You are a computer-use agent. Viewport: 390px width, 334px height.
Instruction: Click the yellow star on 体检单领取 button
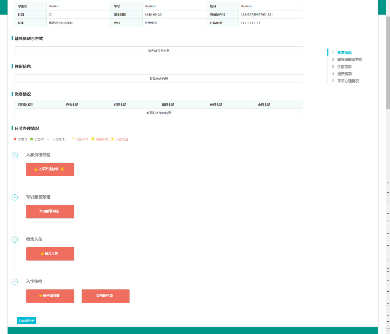[40, 296]
